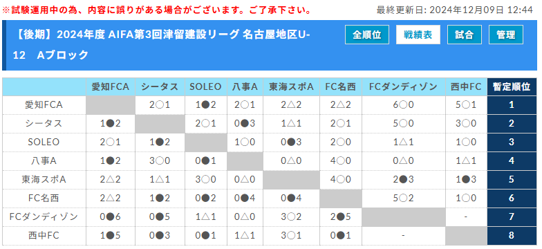Select the FCダンディゾン column header
The height and width of the screenshot is (249, 542).
404,87
